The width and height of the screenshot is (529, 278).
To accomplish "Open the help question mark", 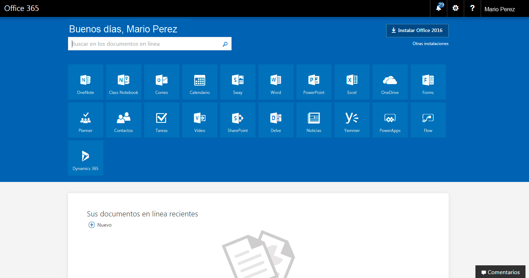I will pos(473,8).
